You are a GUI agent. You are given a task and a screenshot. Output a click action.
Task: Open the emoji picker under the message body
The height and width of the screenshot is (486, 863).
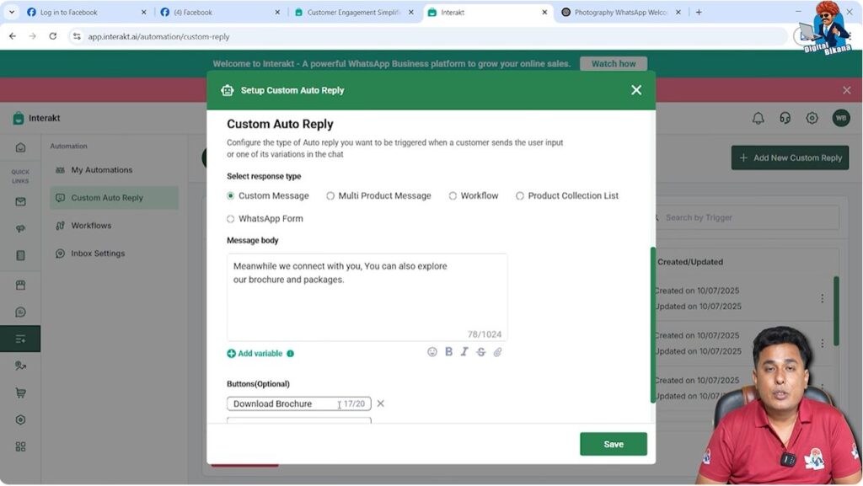point(432,352)
